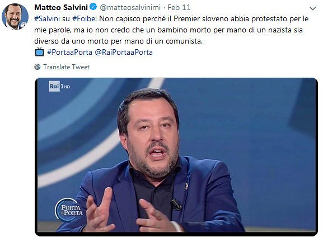323x242 pixels.
Task: Open the tweet options chevron menu
Action: pyautogui.click(x=312, y=8)
